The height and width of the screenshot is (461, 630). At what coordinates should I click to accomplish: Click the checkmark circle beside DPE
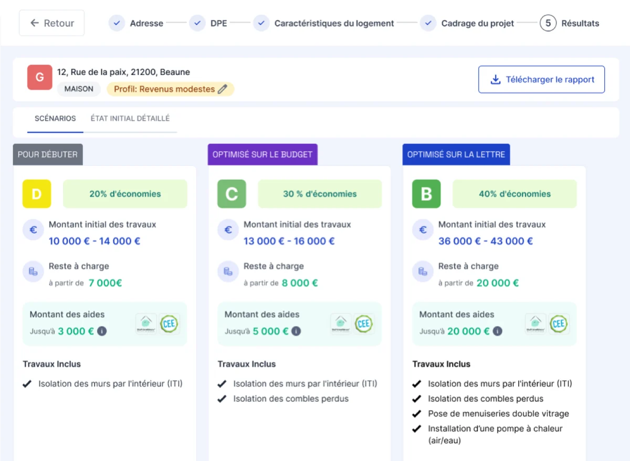tap(197, 23)
